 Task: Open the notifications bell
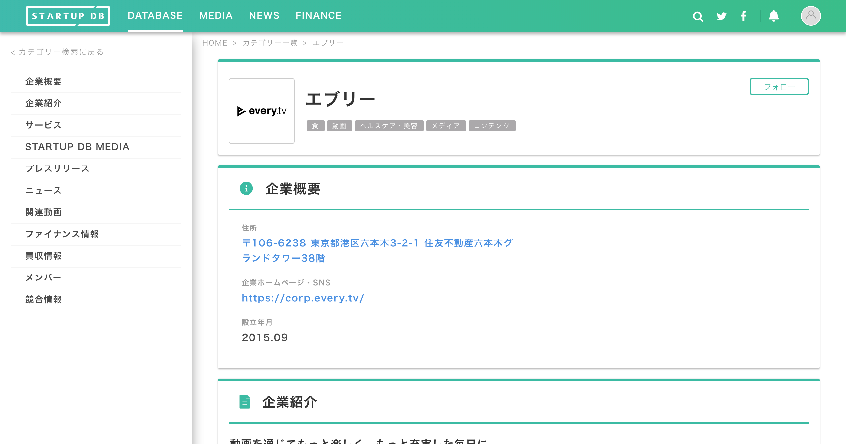tap(774, 16)
